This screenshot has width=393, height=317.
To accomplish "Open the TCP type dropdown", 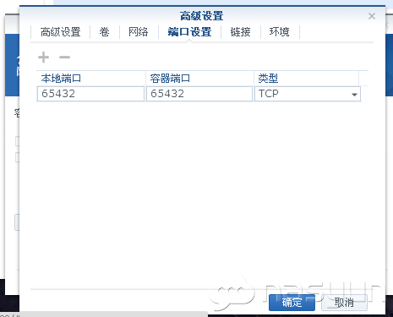I will point(308,94).
